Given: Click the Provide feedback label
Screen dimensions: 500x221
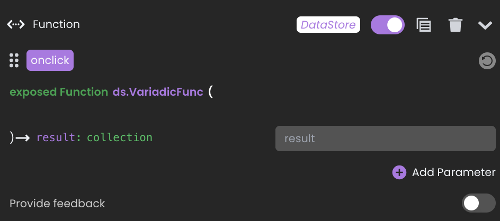Looking at the screenshot, I should (x=57, y=204).
